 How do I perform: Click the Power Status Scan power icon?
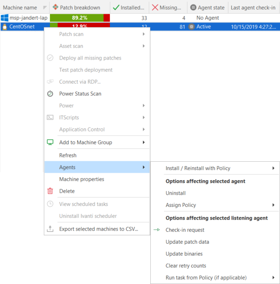pos(50,94)
